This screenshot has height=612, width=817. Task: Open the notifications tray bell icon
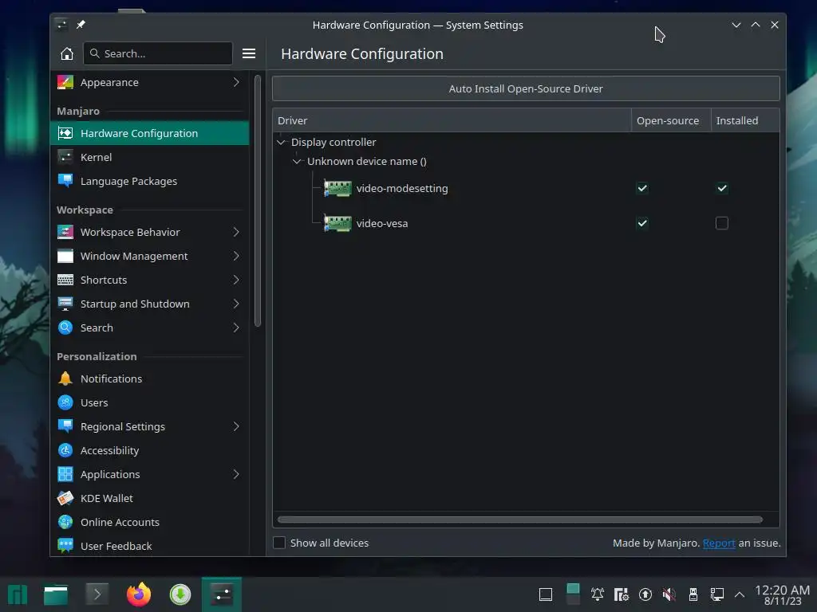597,594
